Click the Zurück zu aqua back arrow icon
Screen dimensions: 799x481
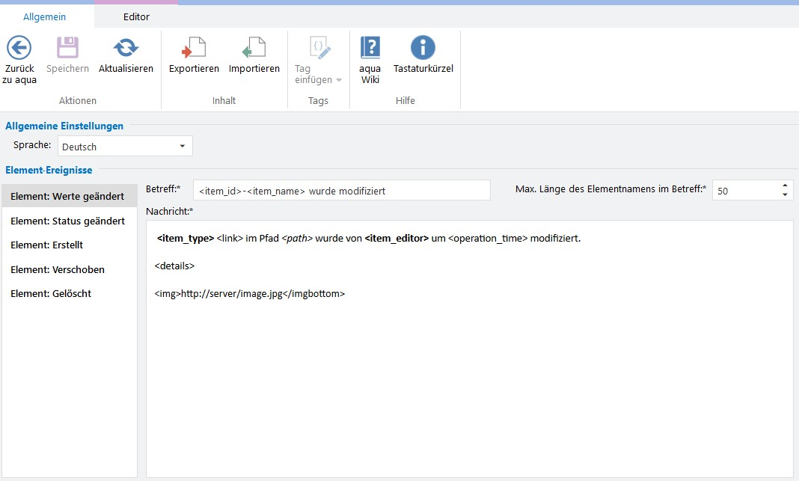[x=19, y=48]
